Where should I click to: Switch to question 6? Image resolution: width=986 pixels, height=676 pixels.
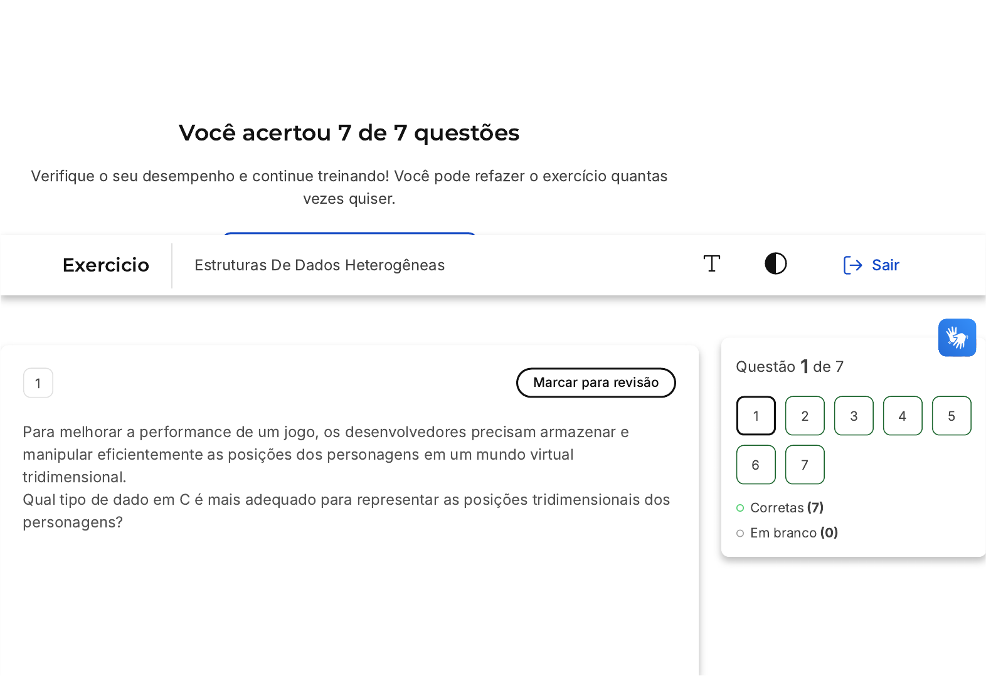pyautogui.click(x=756, y=465)
